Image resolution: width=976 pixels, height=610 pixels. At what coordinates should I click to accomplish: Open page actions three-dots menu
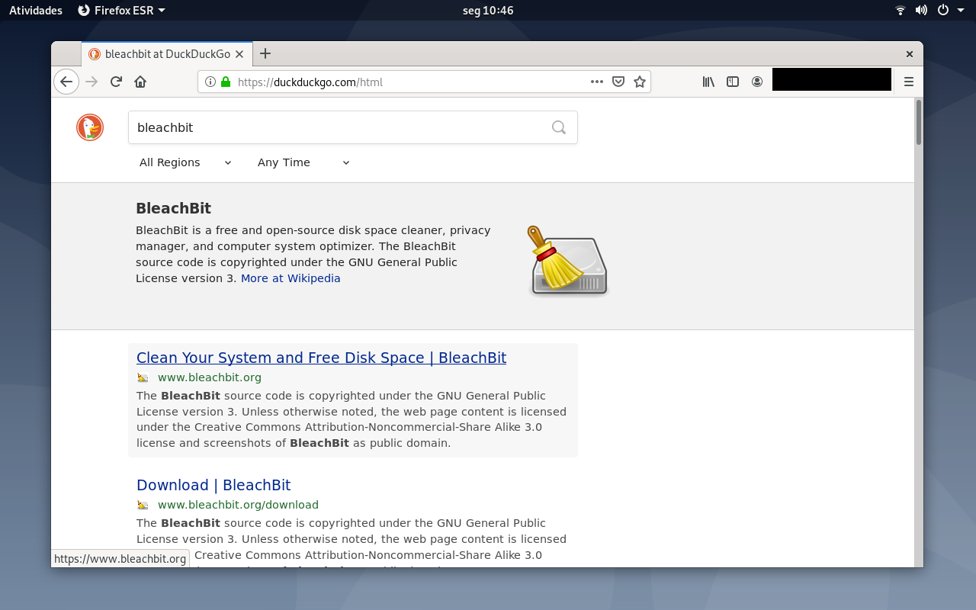tap(597, 82)
